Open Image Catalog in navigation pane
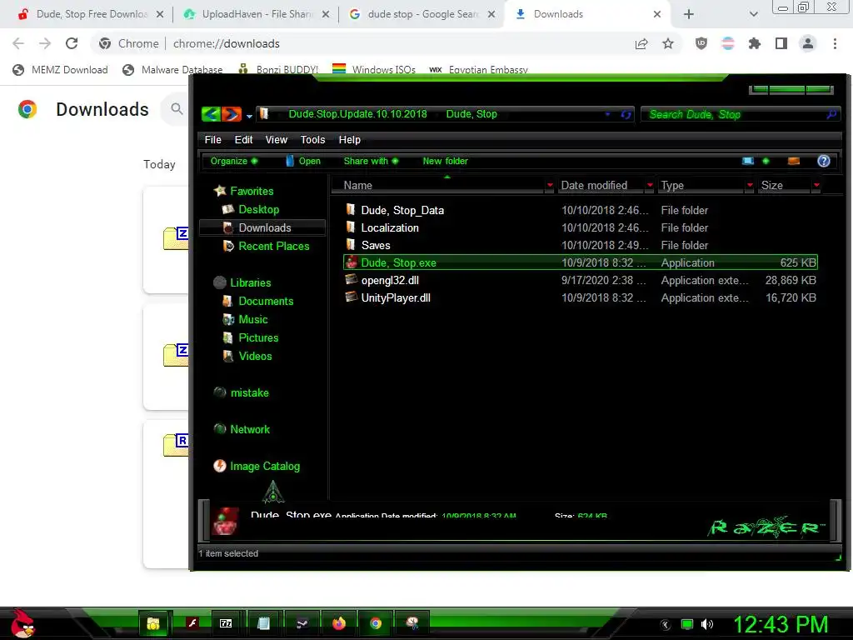The height and width of the screenshot is (640, 853). [264, 466]
